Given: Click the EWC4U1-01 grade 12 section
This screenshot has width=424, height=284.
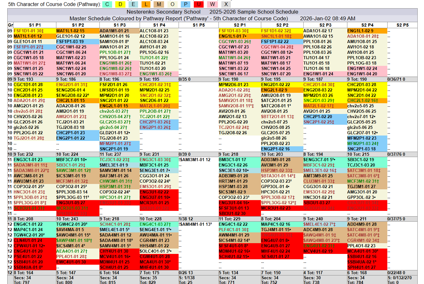Looking at the screenshot, I should pos(71,262).
